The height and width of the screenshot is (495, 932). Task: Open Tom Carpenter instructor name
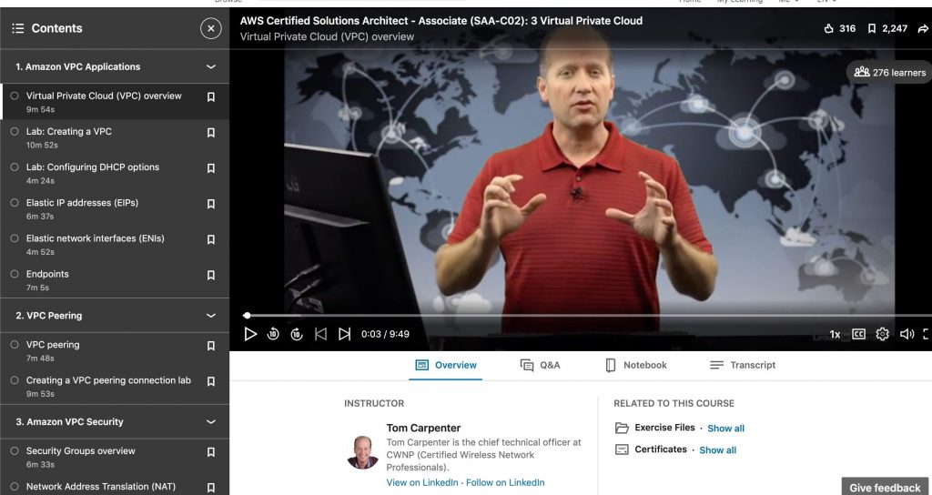tap(423, 428)
